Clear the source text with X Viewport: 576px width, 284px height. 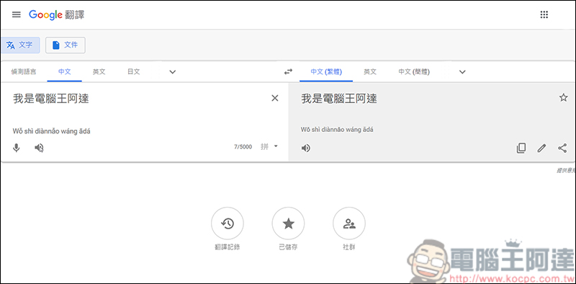click(275, 98)
